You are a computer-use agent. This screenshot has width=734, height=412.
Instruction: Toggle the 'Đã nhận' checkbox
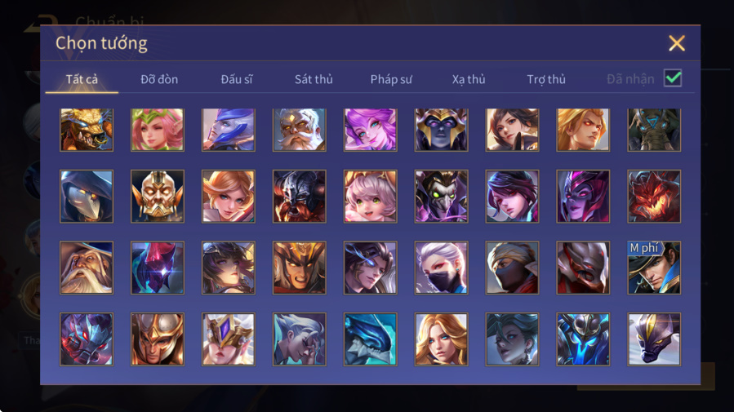[x=673, y=78]
